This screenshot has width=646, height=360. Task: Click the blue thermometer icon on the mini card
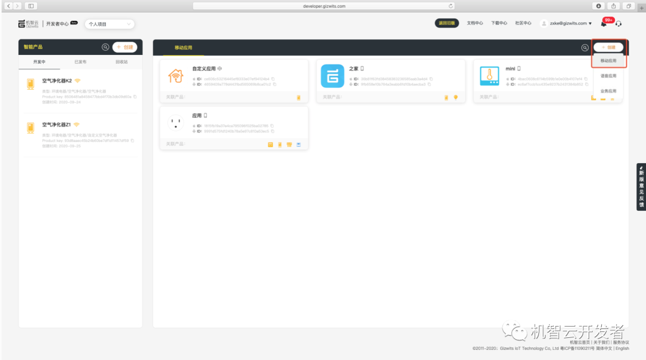490,76
